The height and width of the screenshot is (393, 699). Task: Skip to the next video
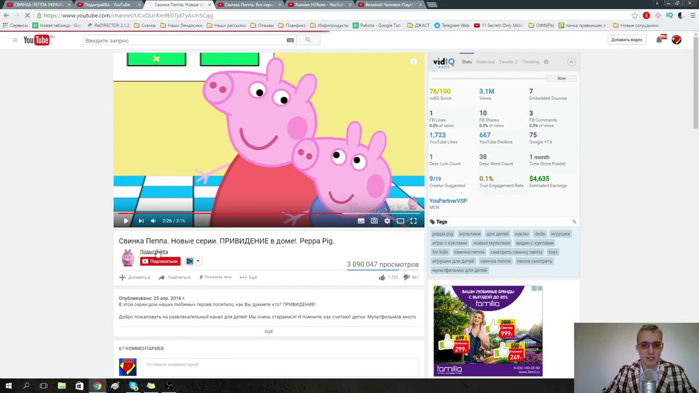pos(141,221)
